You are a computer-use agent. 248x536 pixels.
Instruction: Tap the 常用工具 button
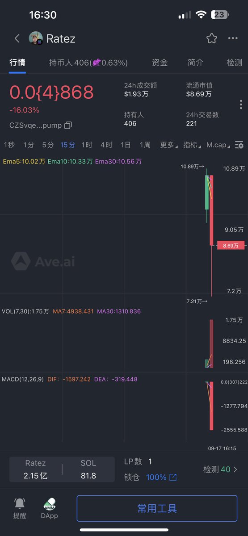pos(157,508)
